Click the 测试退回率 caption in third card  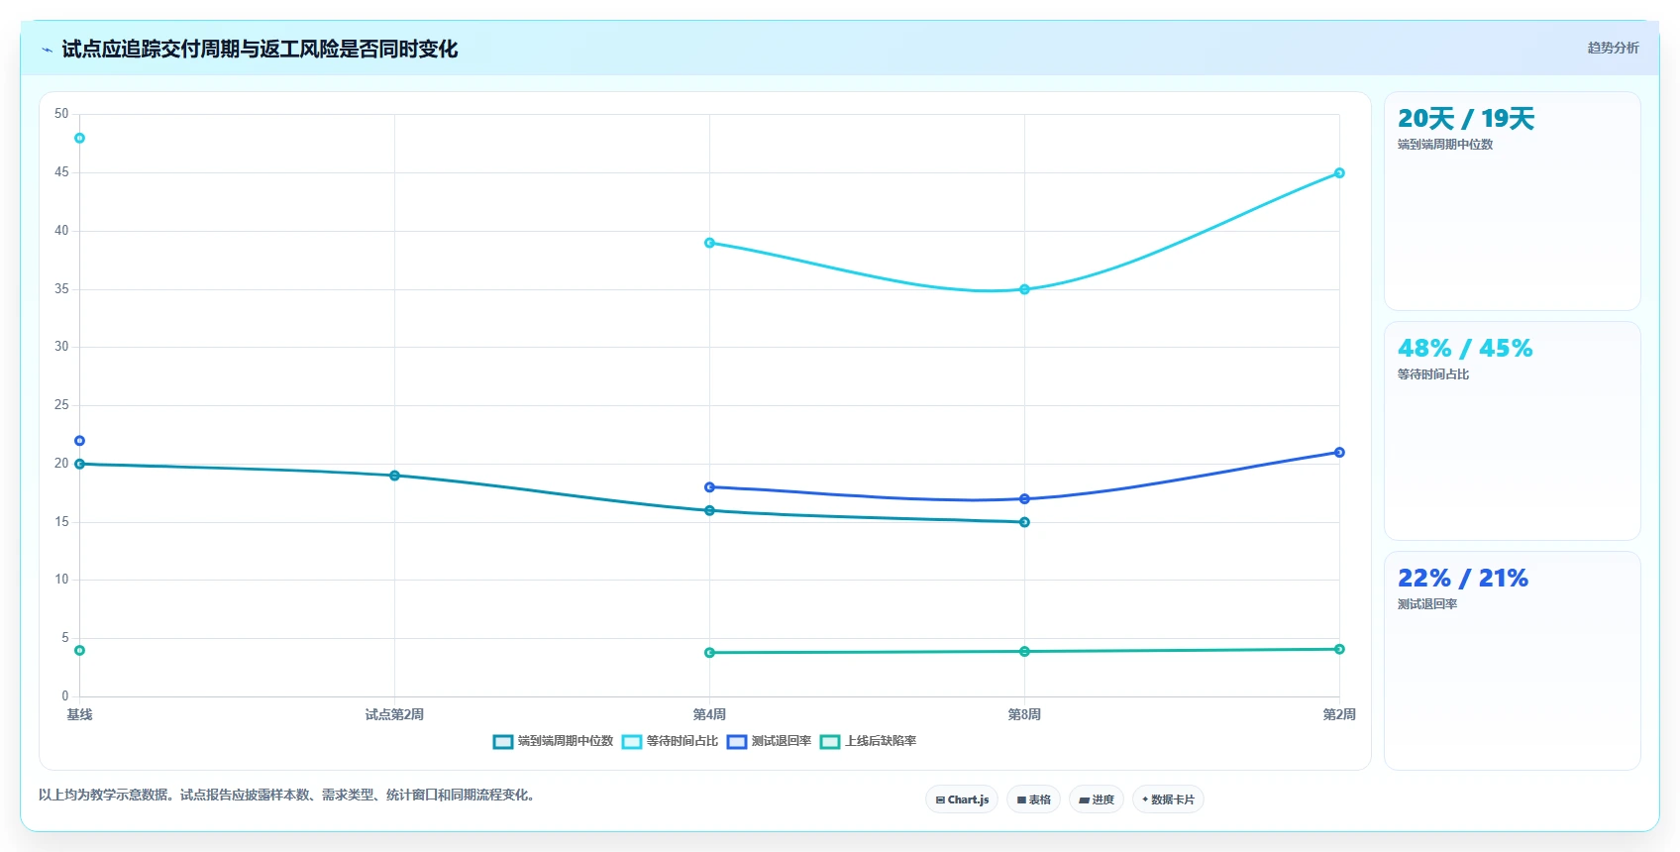click(1427, 604)
